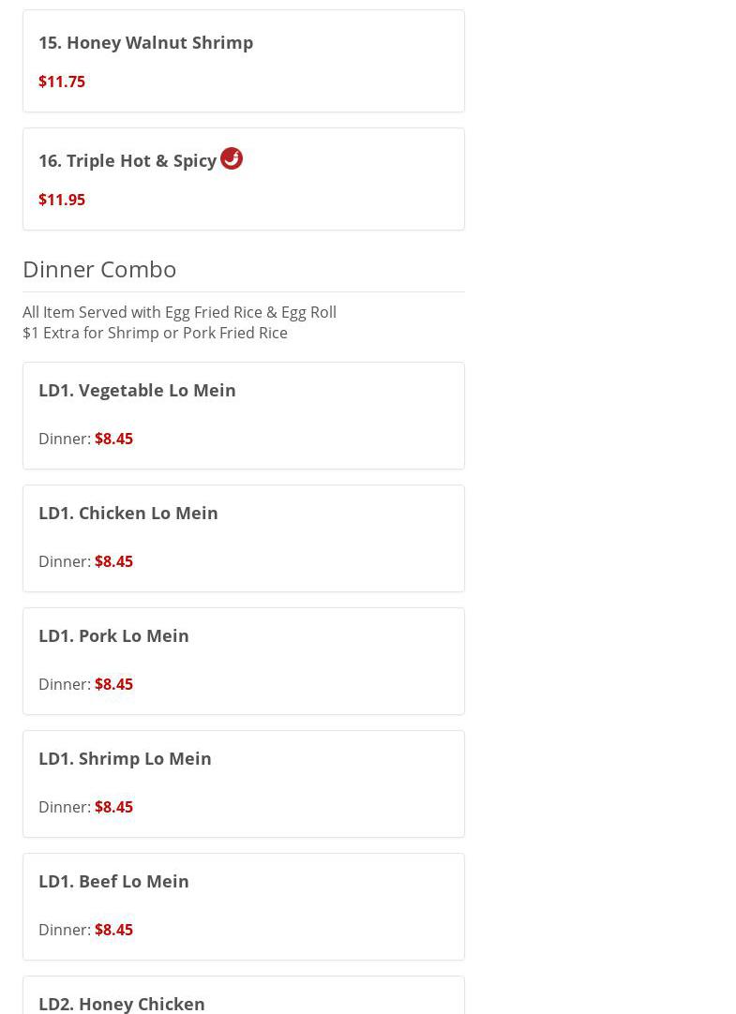Click the Chicken Lo Mein $8.45 price

click(x=113, y=561)
